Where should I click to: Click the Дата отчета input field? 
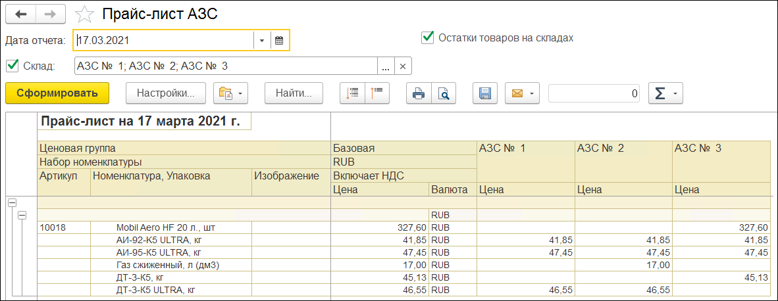(x=163, y=41)
